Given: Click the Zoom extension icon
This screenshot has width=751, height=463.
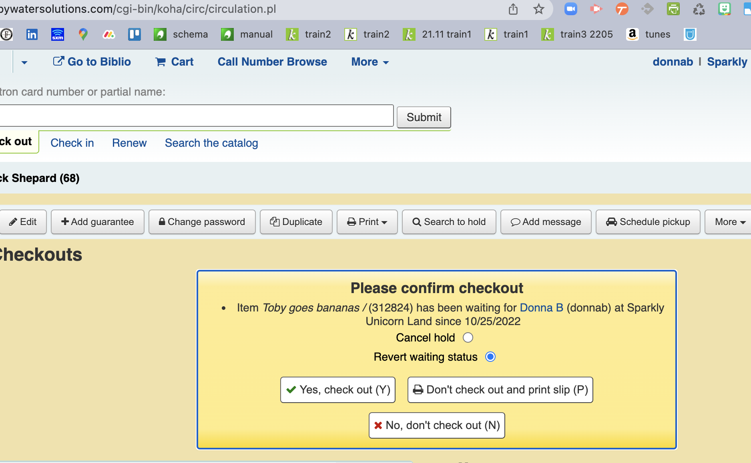Looking at the screenshot, I should (x=570, y=9).
